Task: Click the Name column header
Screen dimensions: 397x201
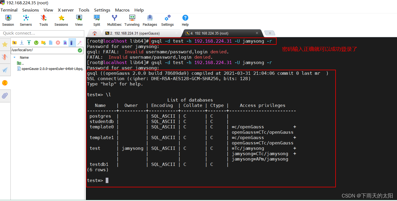Action: tap(24, 57)
